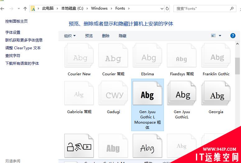
Task: Open 查找字符 link
Action: (13, 55)
